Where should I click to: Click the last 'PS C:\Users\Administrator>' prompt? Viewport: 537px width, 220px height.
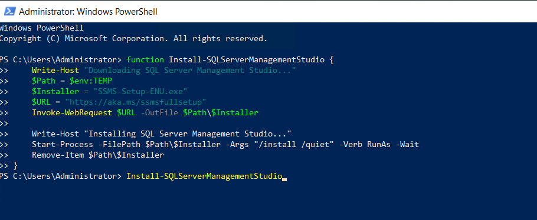[61, 176]
